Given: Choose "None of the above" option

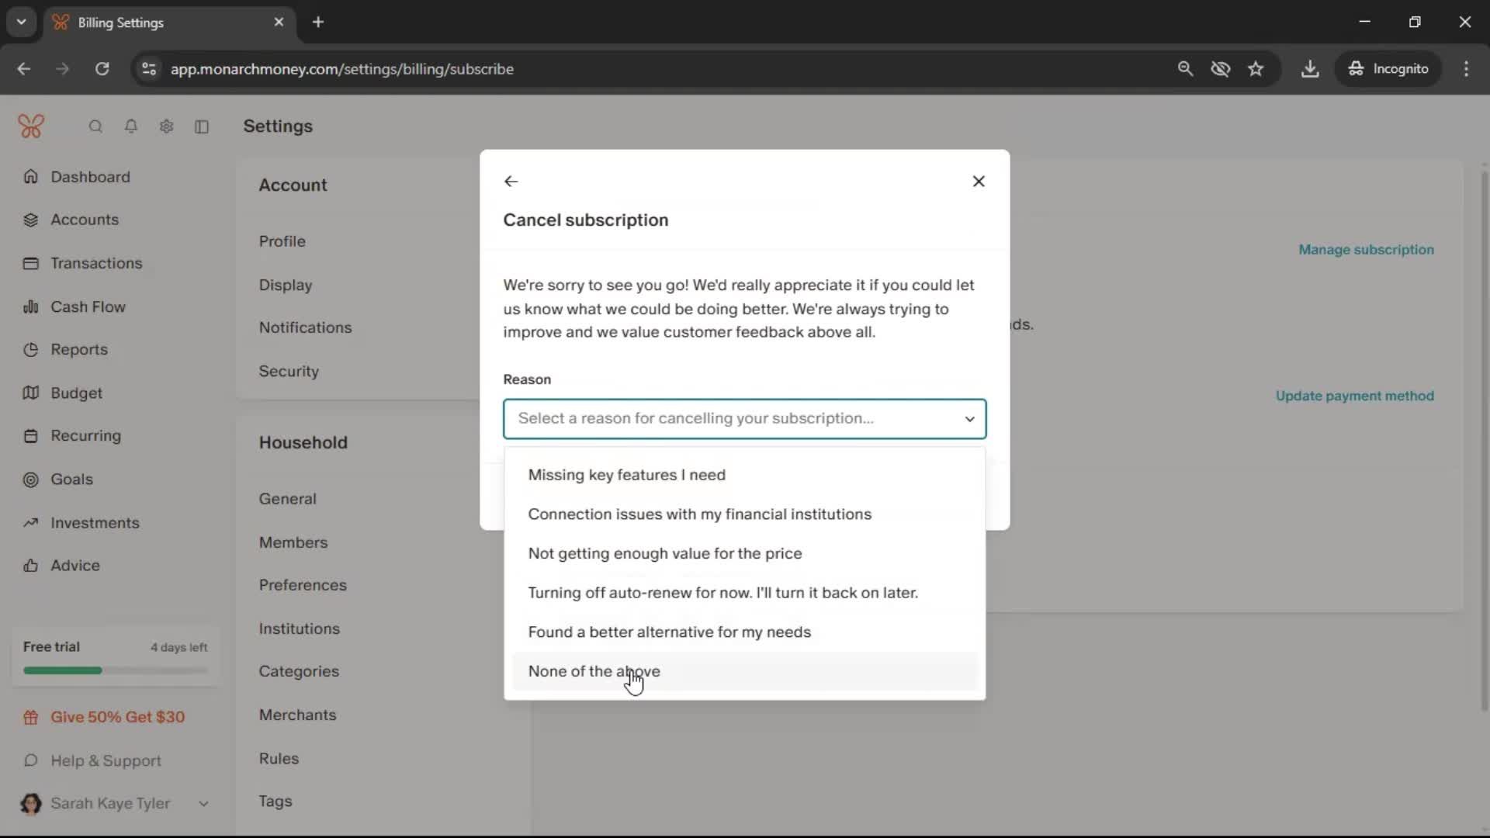Looking at the screenshot, I should pyautogui.click(x=594, y=671).
